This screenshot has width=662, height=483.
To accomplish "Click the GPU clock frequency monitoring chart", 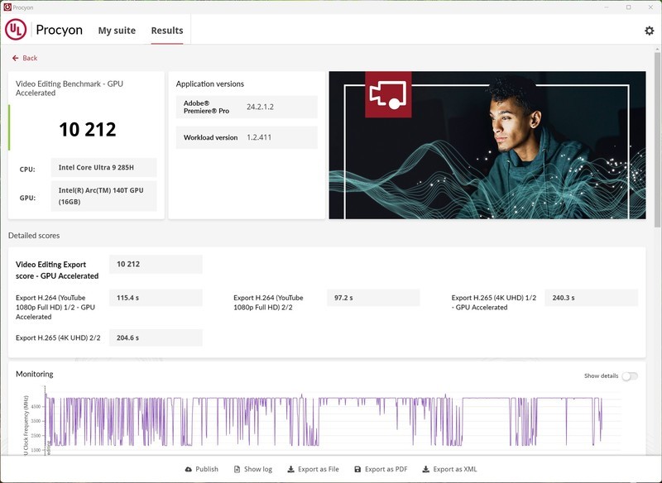I will 323,422.
